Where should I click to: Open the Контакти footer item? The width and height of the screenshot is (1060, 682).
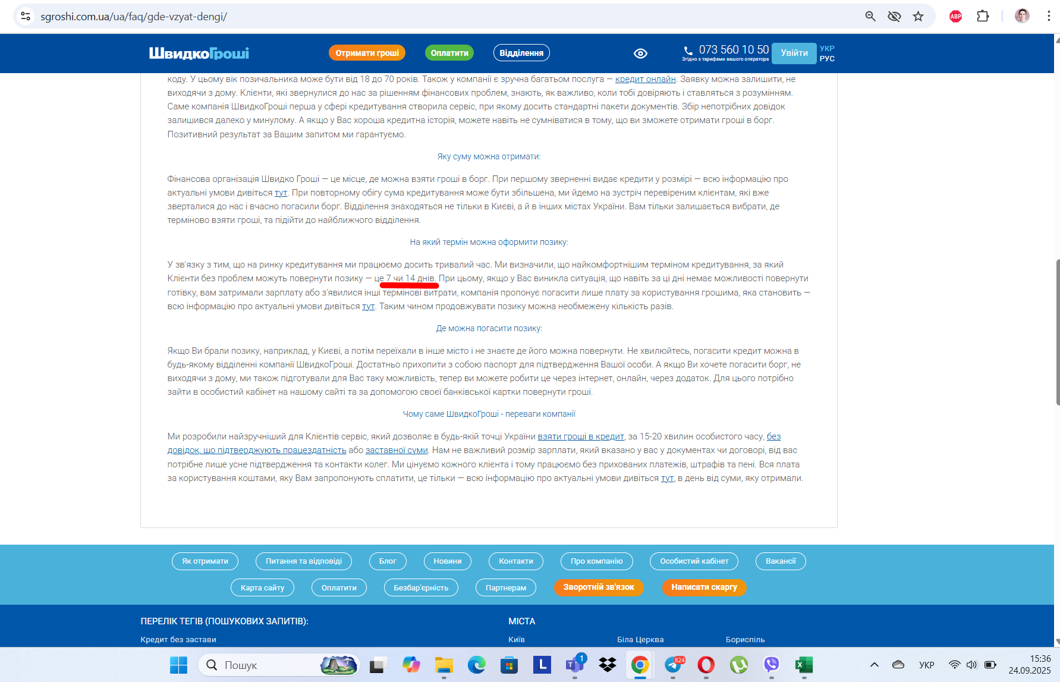pyautogui.click(x=516, y=561)
